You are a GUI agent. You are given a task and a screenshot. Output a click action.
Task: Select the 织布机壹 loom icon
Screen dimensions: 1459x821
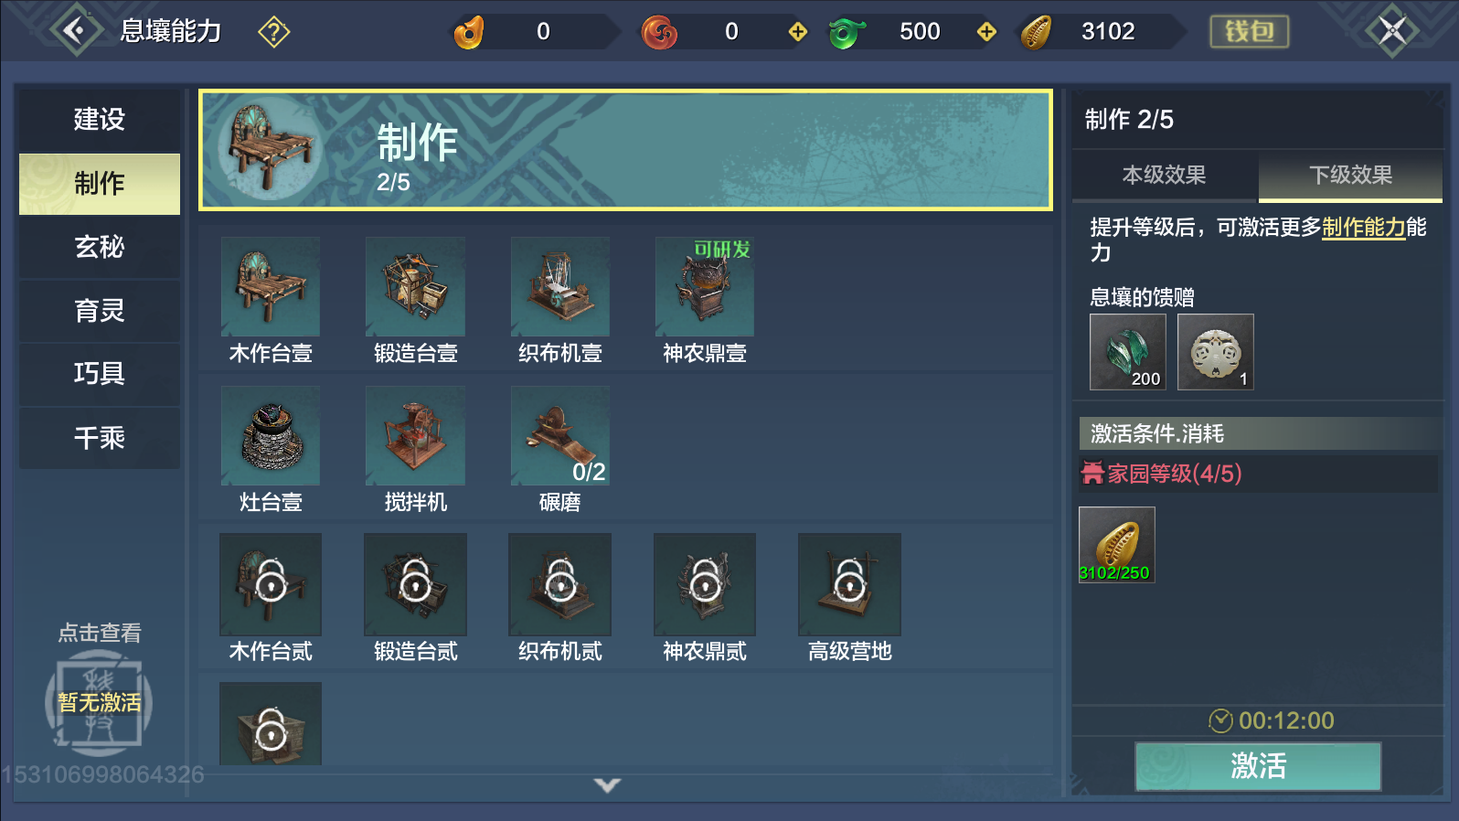coord(559,286)
